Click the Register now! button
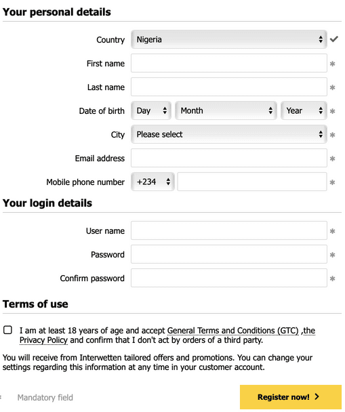 click(291, 397)
